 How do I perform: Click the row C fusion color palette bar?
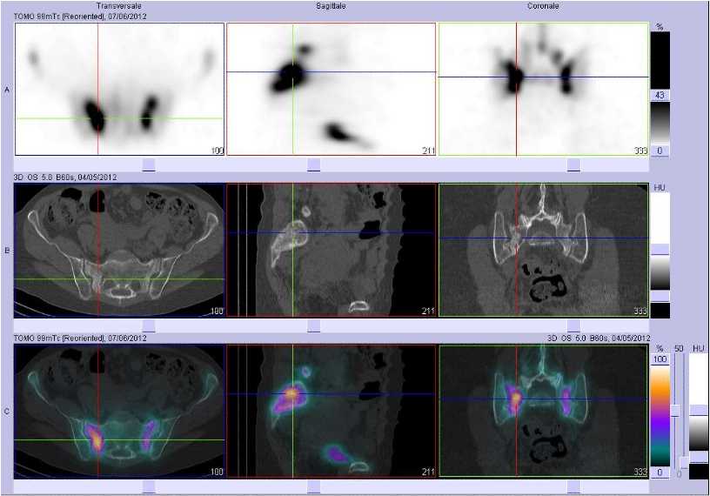[660, 415]
